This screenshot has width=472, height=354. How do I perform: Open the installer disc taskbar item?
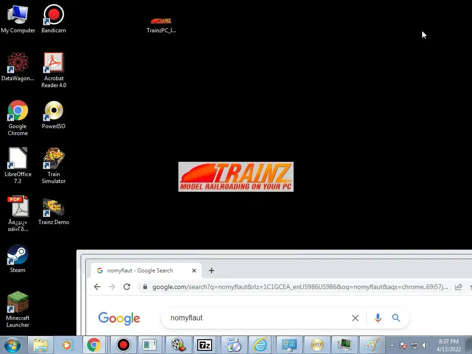pos(234,345)
